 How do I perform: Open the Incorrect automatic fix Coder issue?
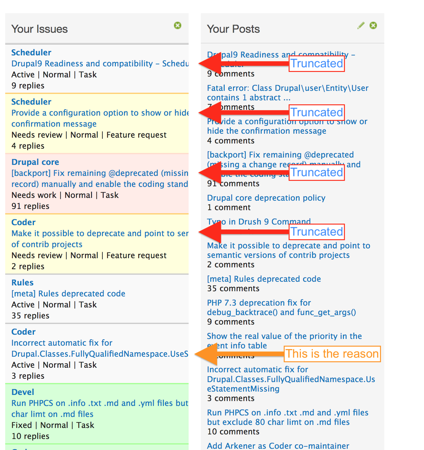click(x=92, y=348)
